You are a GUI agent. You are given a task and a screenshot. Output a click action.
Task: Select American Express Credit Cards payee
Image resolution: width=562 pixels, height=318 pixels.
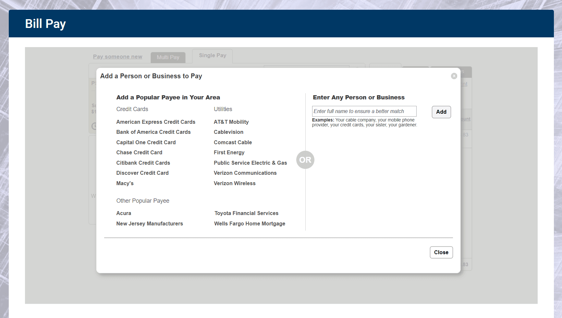(156, 122)
